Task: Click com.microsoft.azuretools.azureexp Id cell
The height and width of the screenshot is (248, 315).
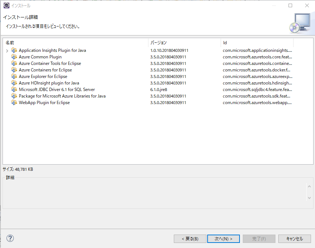Action: (x=258, y=77)
